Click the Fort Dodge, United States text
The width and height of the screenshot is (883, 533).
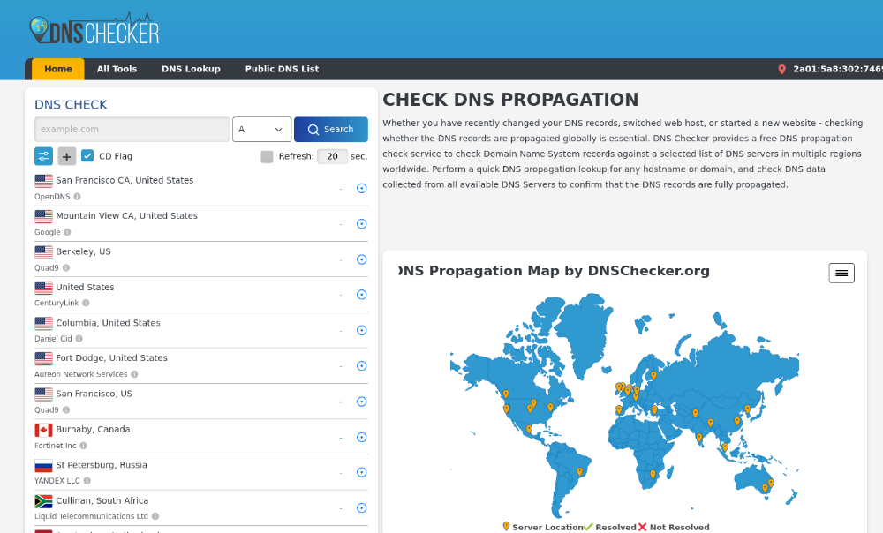coord(111,358)
